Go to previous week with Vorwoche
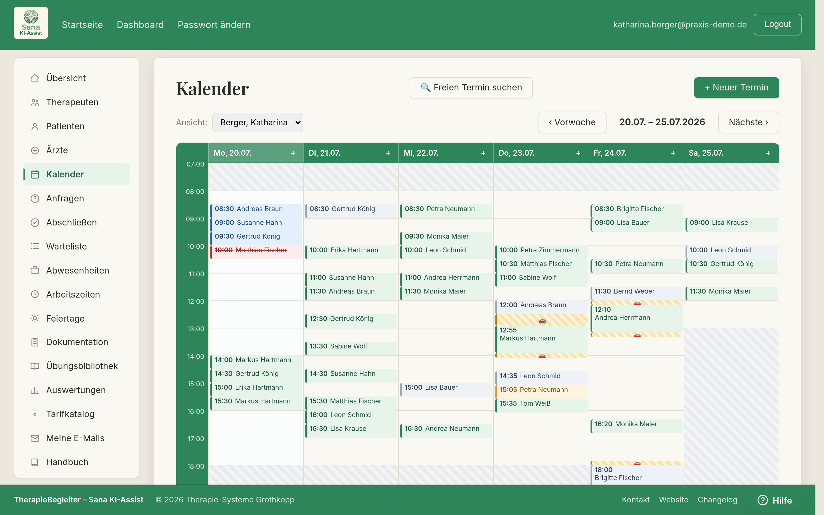 tap(572, 122)
